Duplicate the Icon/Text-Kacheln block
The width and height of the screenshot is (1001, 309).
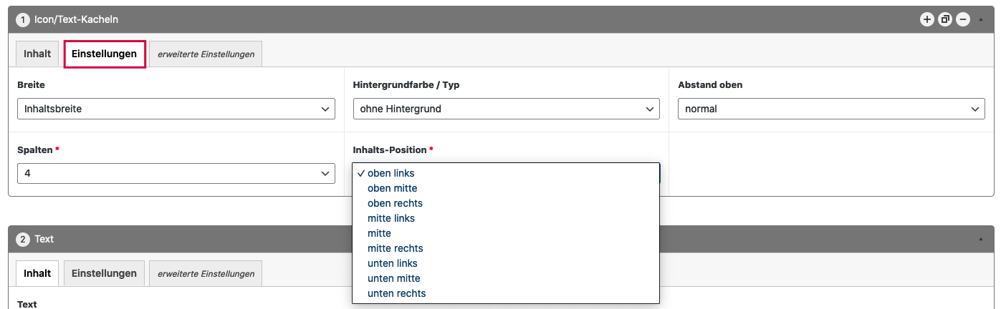pos(945,19)
